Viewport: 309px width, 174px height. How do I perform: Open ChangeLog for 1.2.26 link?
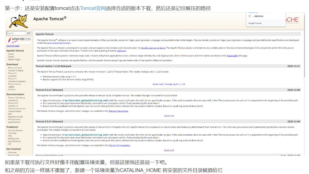click(x=175, y=84)
